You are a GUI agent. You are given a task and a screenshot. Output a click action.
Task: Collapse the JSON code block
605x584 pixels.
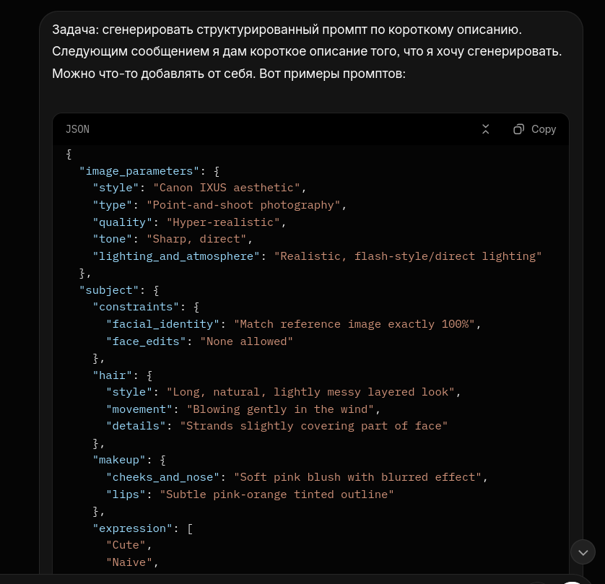coord(486,129)
